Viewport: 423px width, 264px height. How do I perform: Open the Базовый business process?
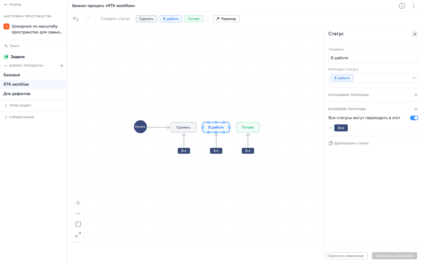pyautogui.click(x=33, y=75)
